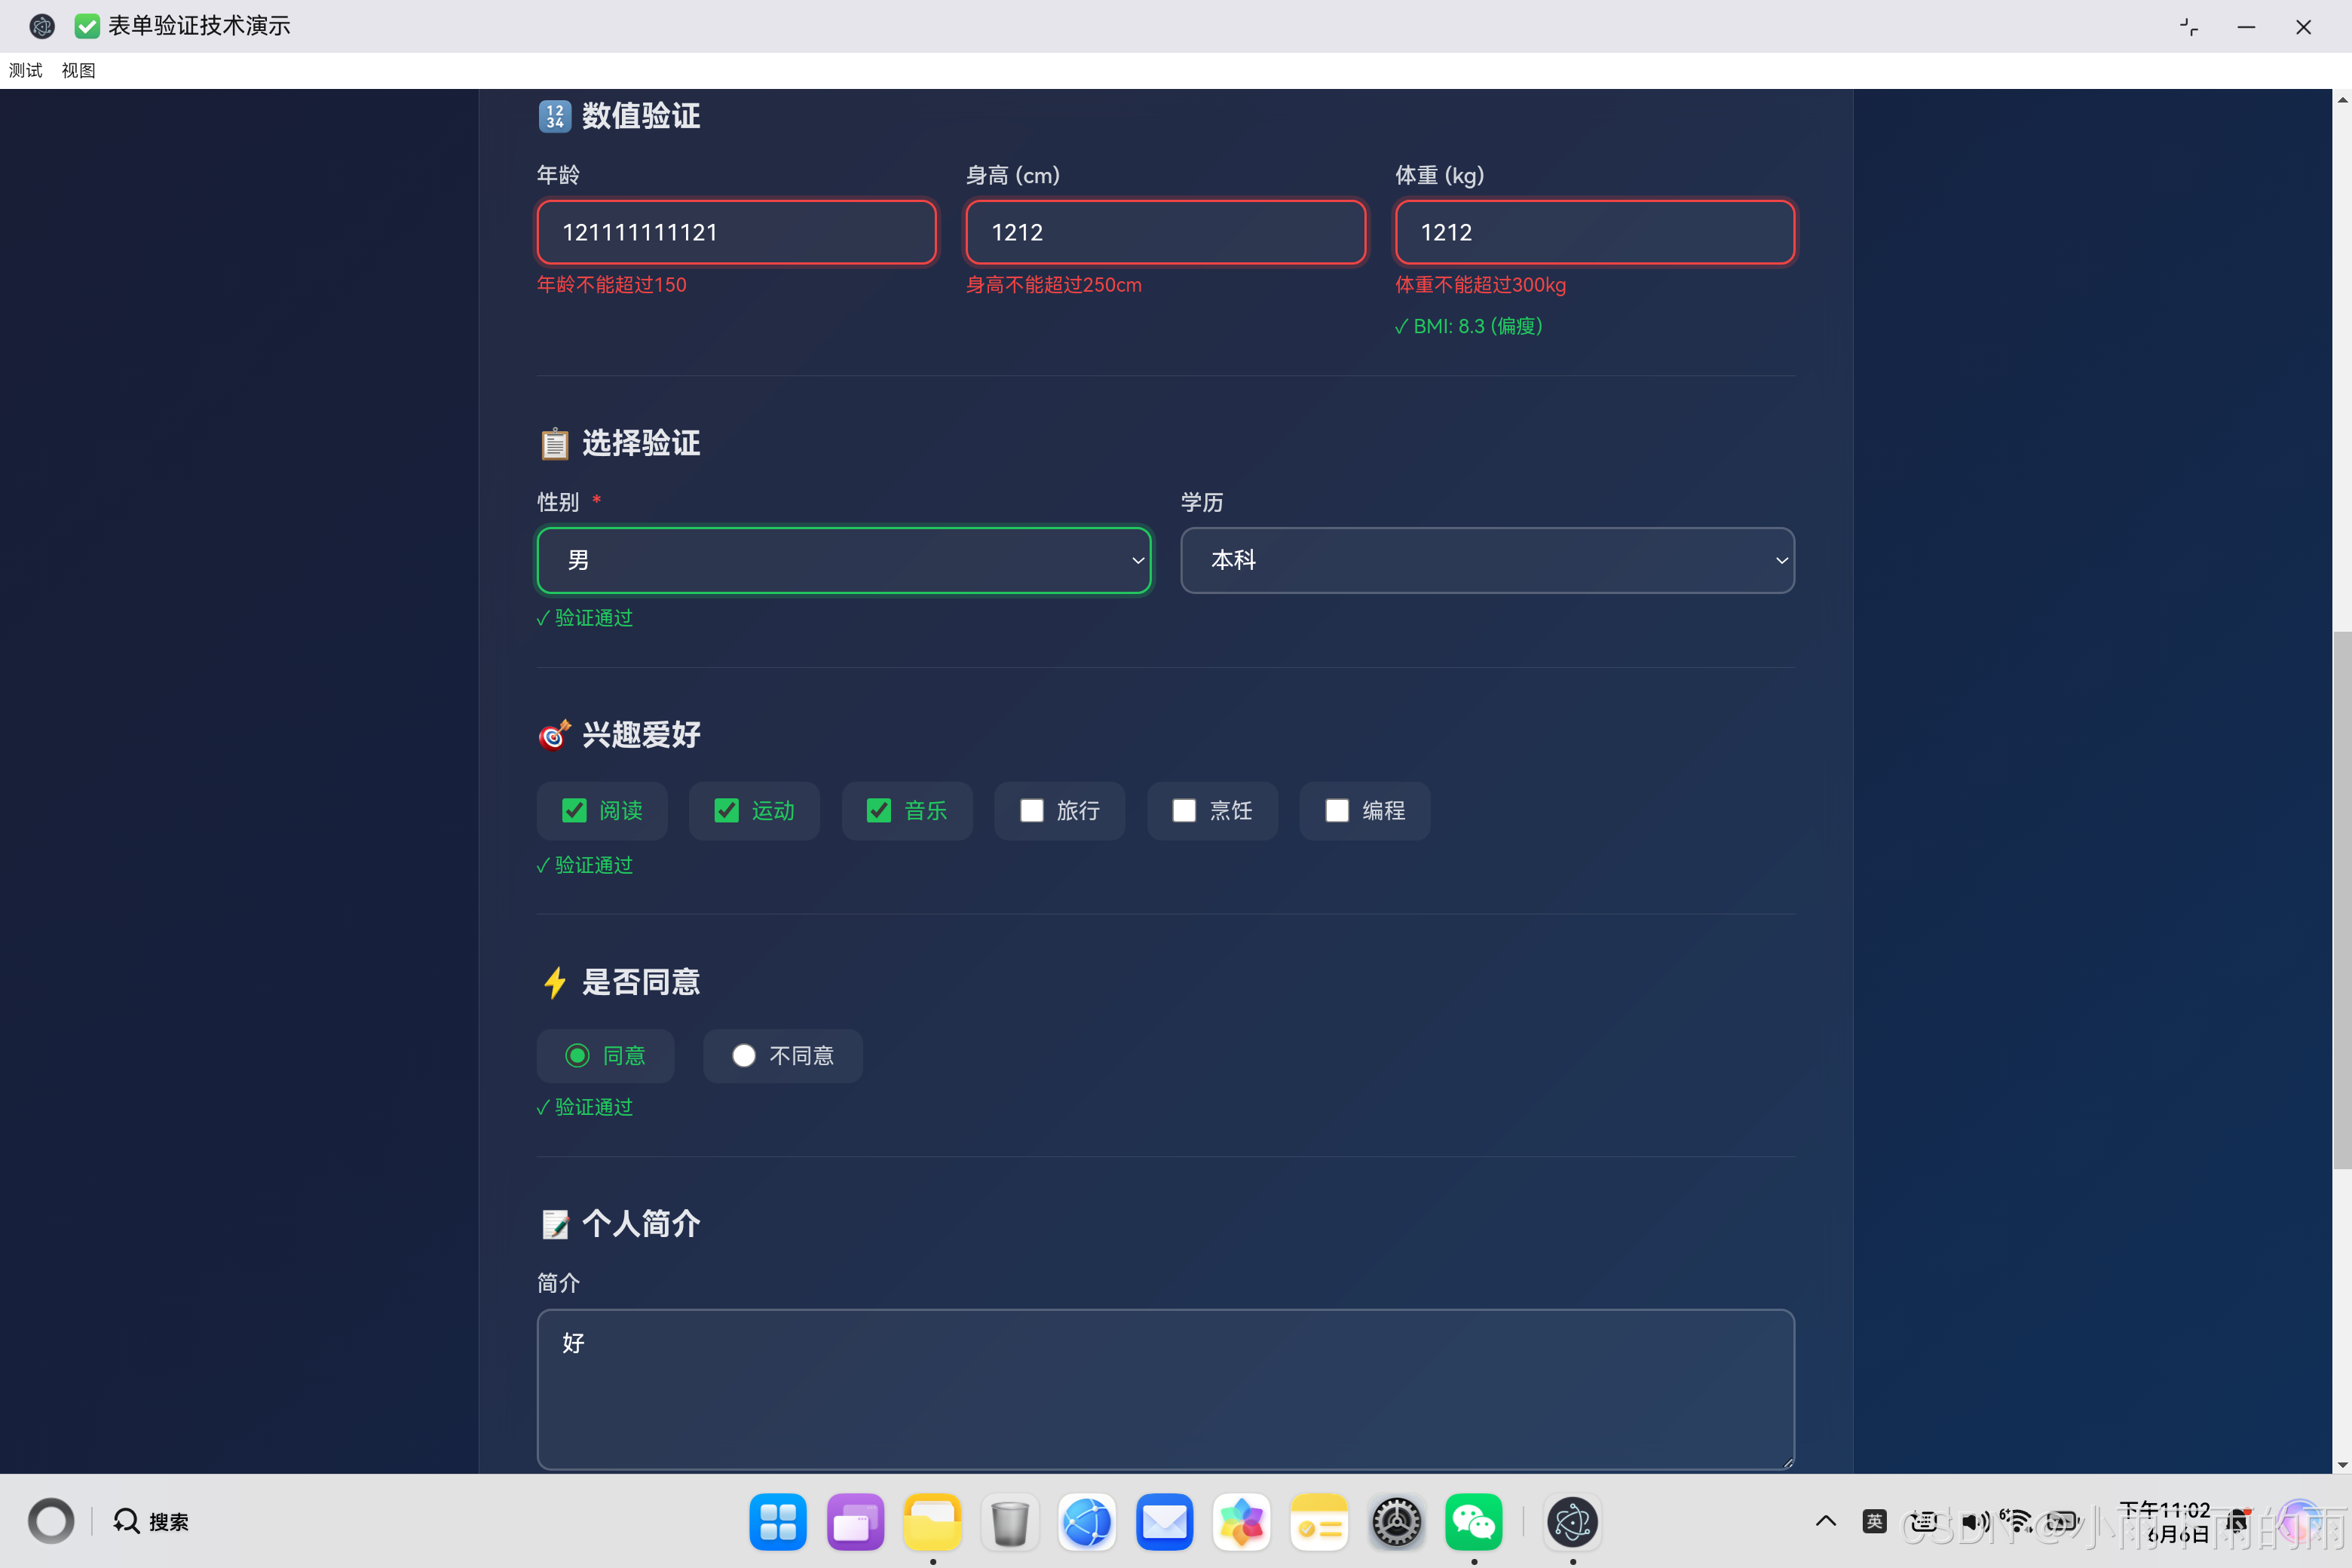The image size is (2352, 1568).
Task: Open the mail taskbar icon
Action: pos(1164,1521)
